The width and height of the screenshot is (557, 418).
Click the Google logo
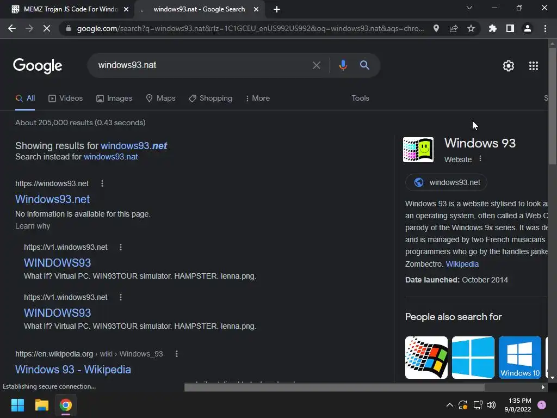(x=38, y=66)
